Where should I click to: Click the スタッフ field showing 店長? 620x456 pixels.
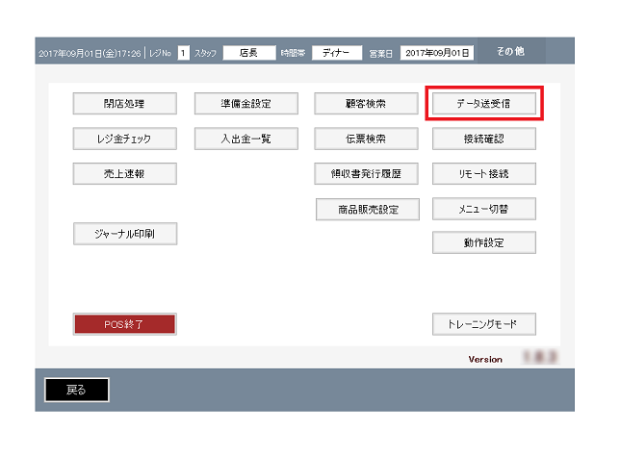(x=249, y=53)
